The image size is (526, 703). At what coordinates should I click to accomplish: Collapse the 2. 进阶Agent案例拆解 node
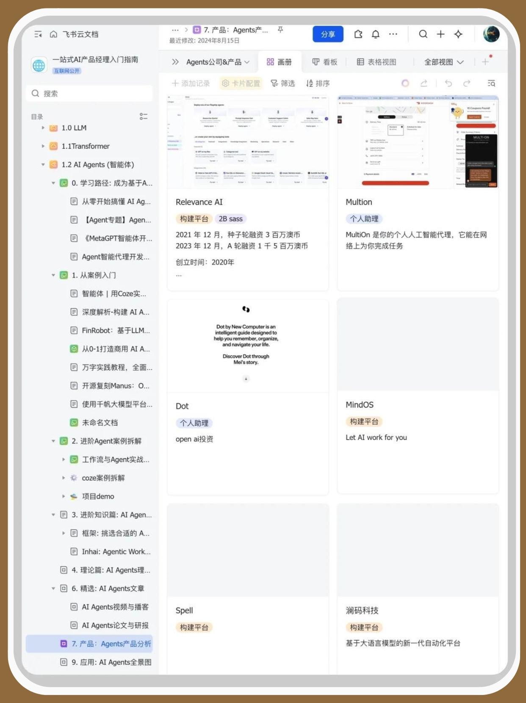click(x=53, y=441)
